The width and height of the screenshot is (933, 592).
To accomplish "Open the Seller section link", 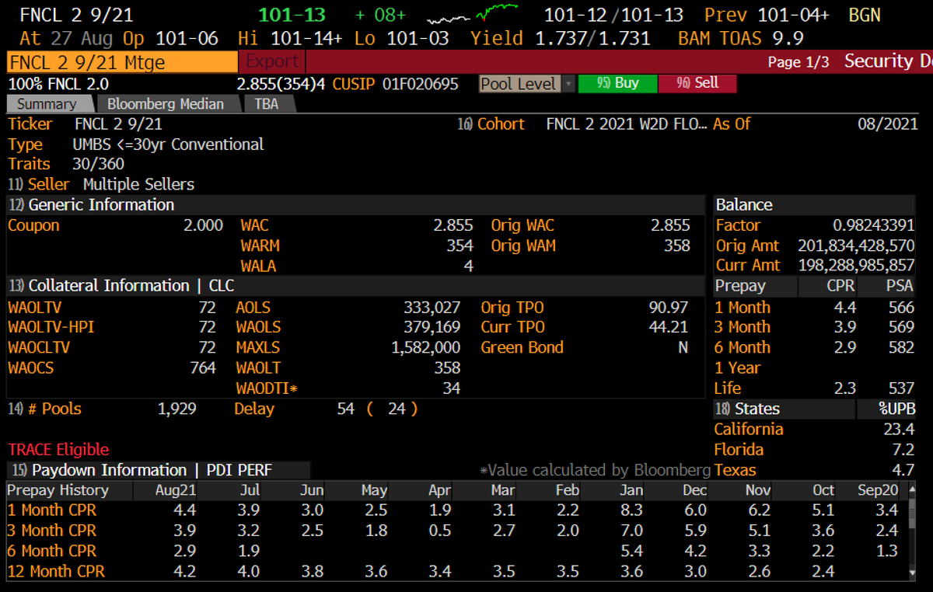I will click(x=39, y=184).
